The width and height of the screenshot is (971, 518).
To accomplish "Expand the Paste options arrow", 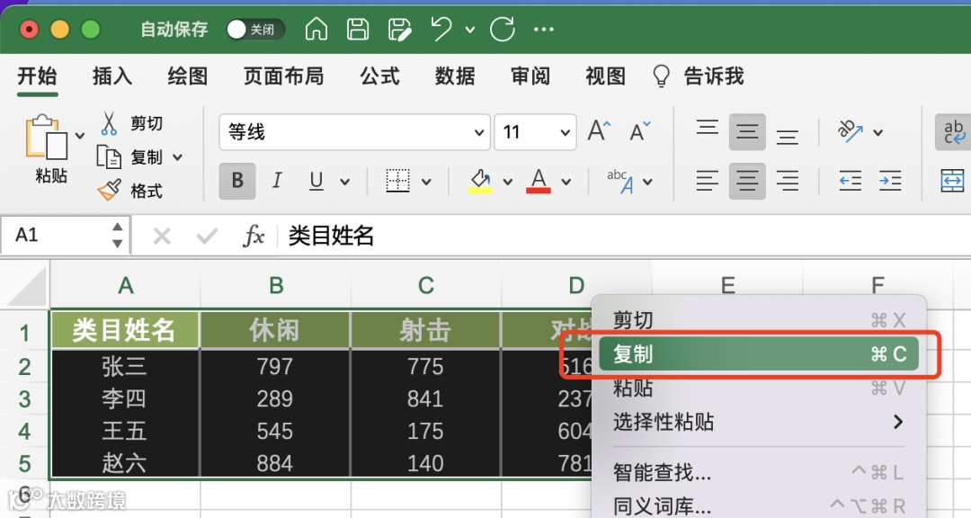I will (x=80, y=136).
